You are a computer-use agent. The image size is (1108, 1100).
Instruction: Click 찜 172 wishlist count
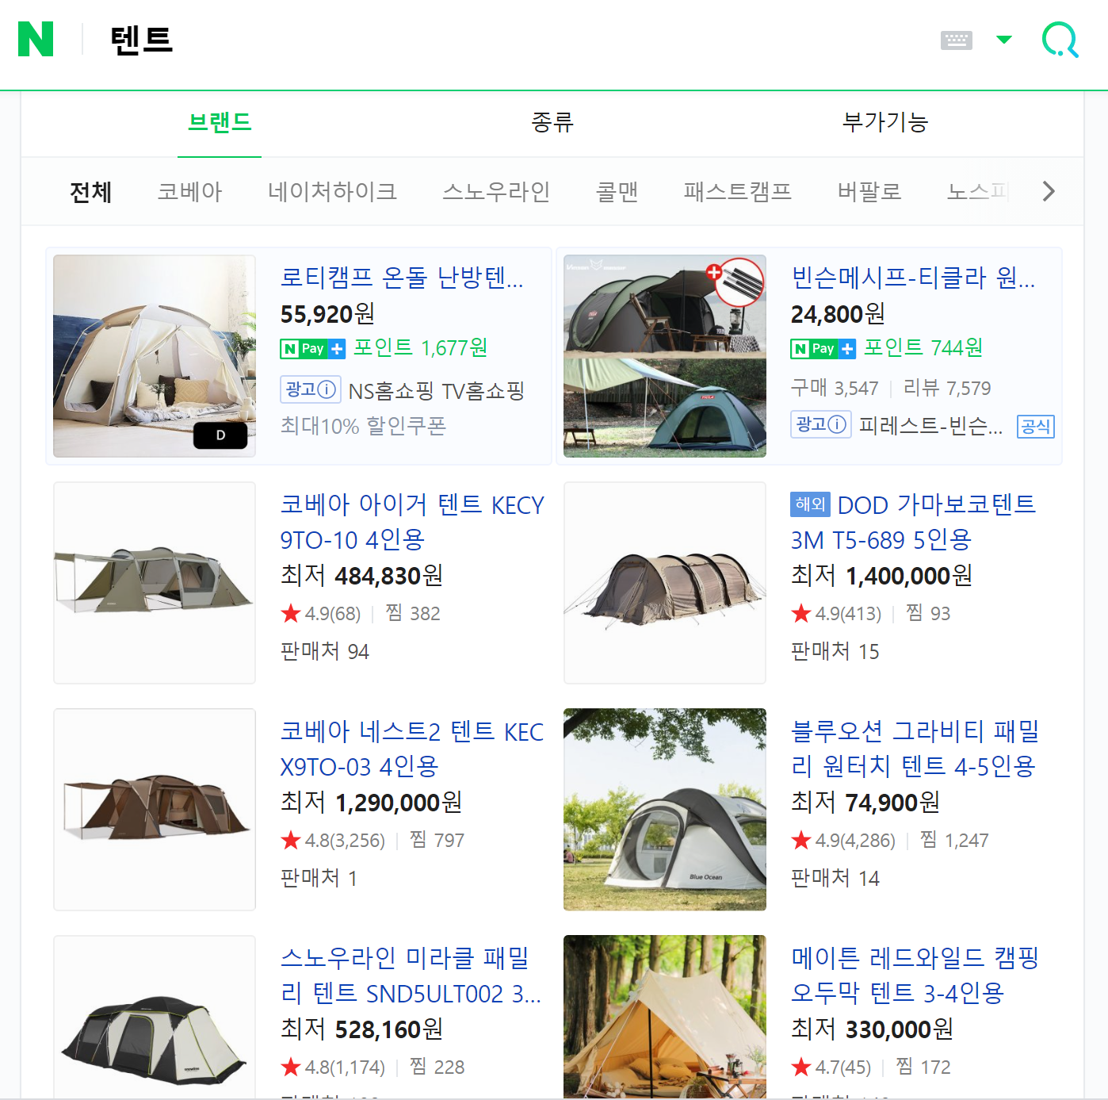(x=923, y=1067)
